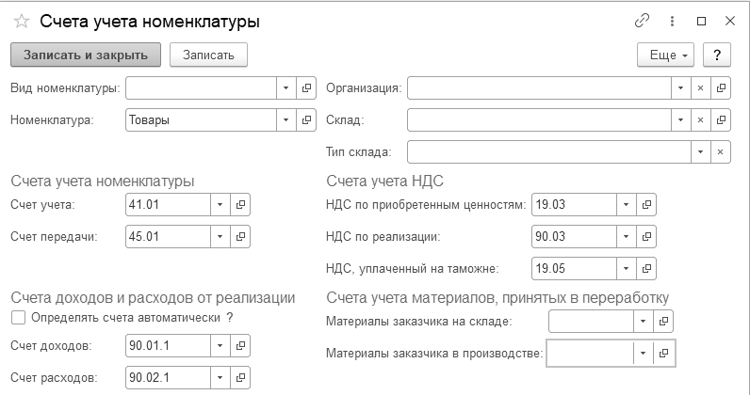Open help with the ? button
The width and height of the screenshot is (750, 395).
click(718, 55)
